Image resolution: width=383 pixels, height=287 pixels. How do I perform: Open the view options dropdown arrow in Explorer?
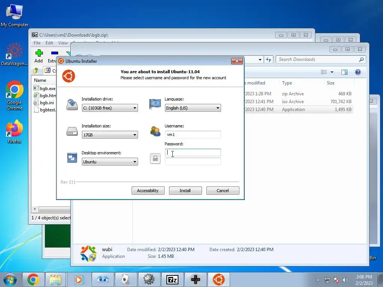332,72
